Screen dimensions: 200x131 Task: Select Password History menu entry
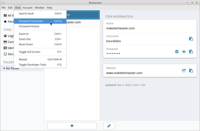pyautogui.click(x=40, y=26)
